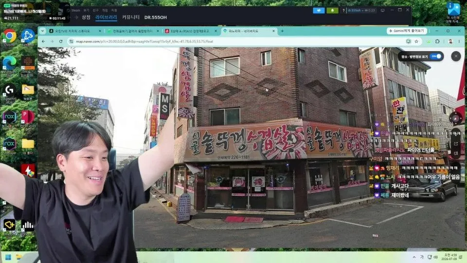
Task: Open Windows Start menu
Action: [x=8, y=257]
